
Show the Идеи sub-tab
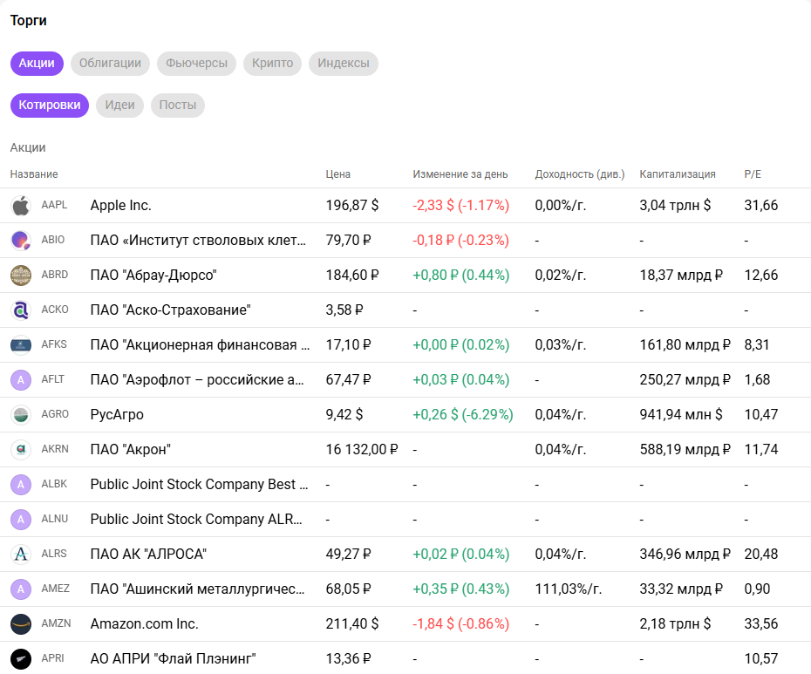119,106
